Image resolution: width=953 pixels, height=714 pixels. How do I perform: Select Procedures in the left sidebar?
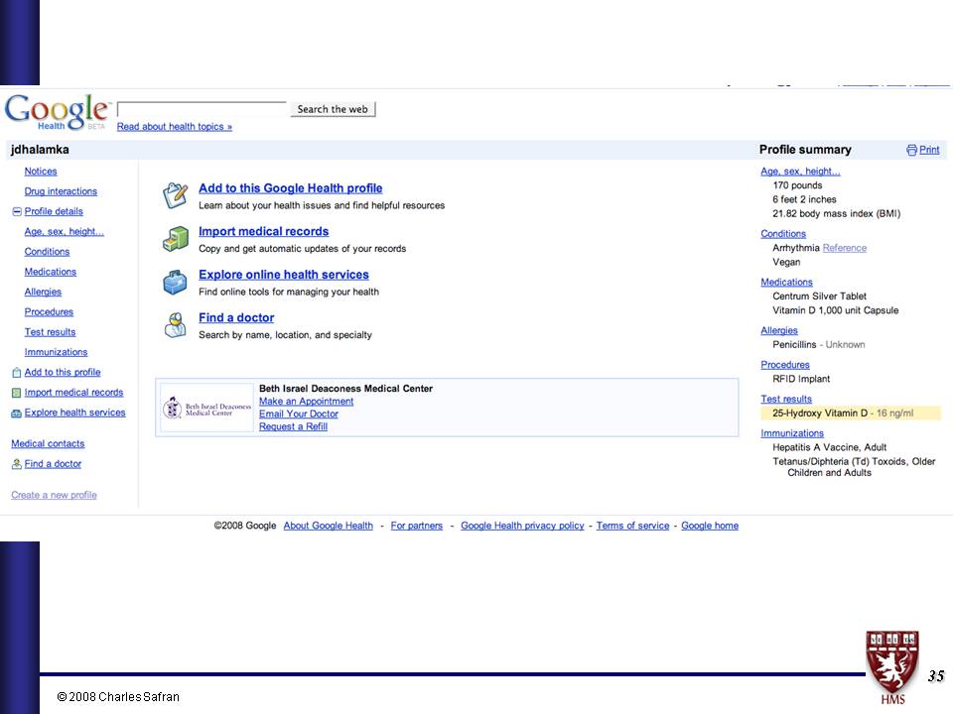[x=49, y=311]
